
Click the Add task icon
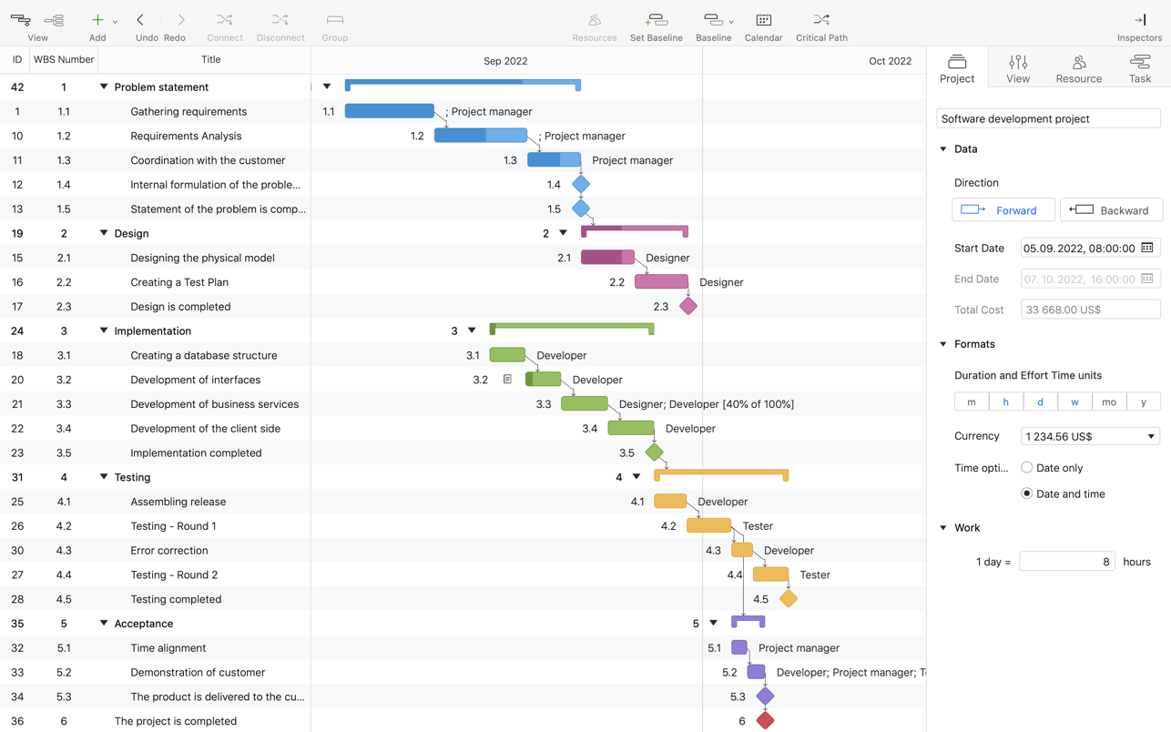97,20
